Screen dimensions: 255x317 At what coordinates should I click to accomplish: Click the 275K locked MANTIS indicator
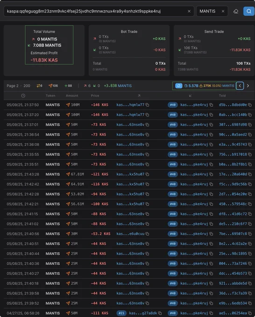tap(217, 86)
